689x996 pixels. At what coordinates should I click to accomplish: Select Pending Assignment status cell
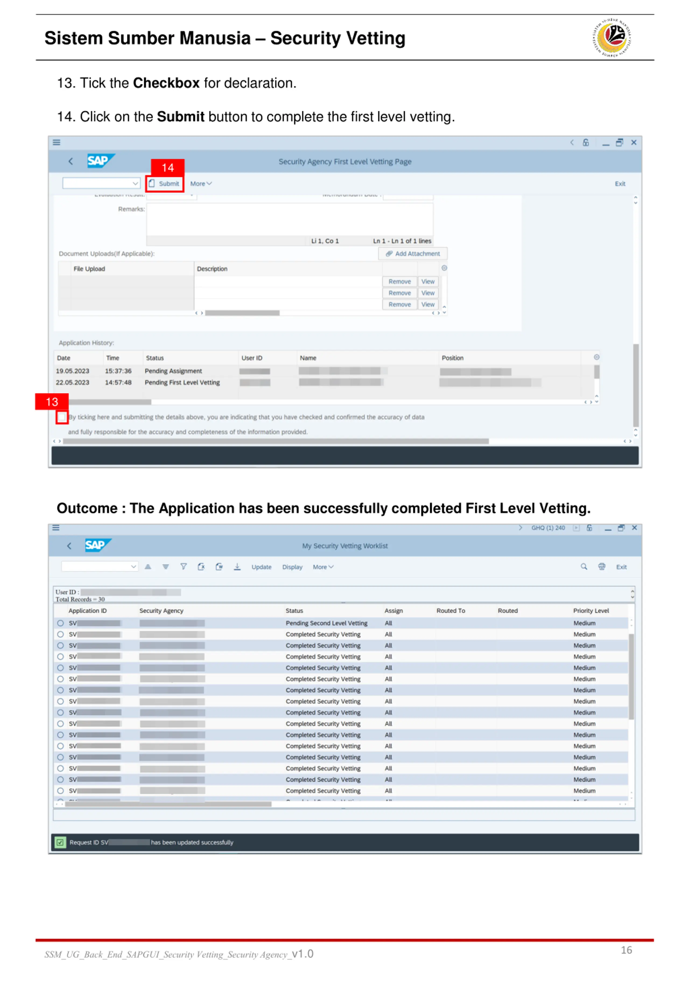click(173, 371)
